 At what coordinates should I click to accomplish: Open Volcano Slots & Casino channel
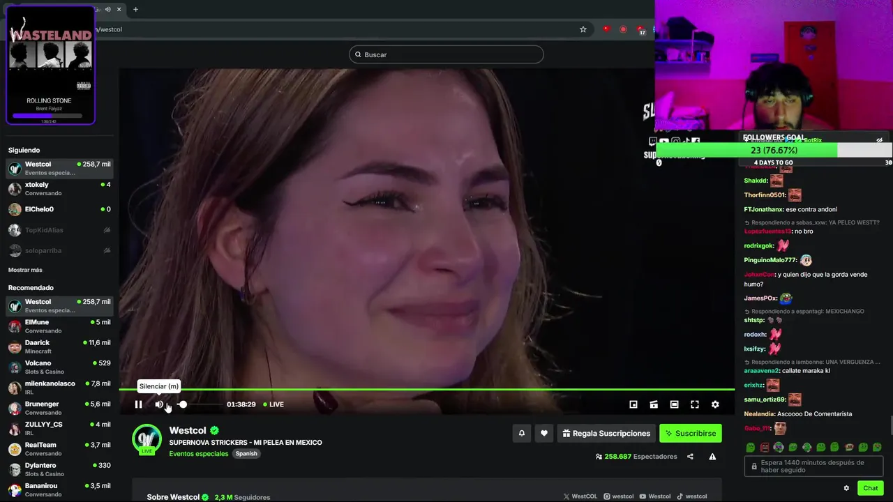[x=59, y=367]
